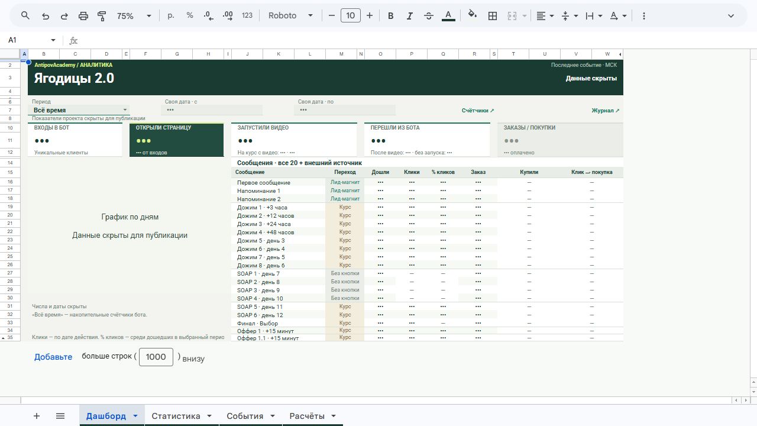
Task: Open Расчёты tab dropdown arrow
Action: pos(334,416)
